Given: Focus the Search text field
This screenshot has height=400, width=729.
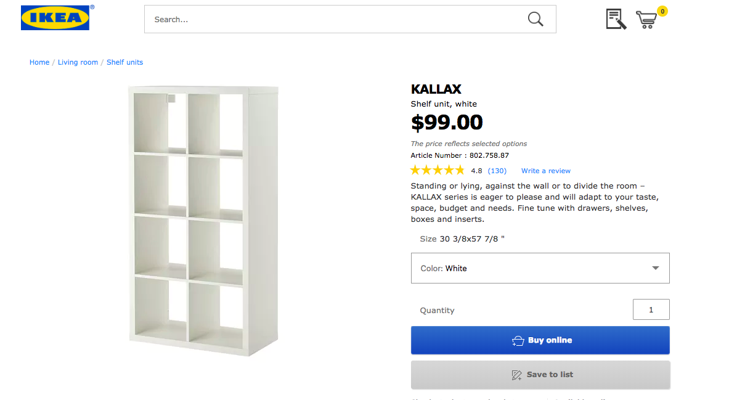Looking at the screenshot, I should coord(333,19).
